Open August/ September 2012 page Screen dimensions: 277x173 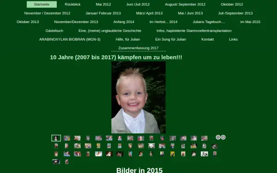(185, 5)
